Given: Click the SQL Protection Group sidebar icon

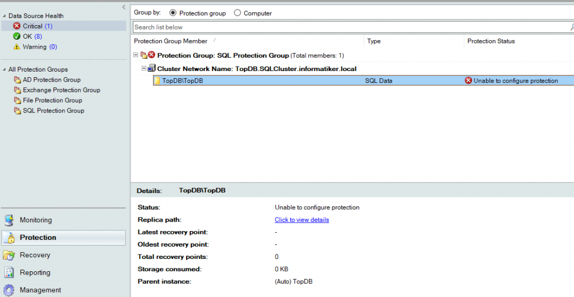Looking at the screenshot, I should coord(17,110).
